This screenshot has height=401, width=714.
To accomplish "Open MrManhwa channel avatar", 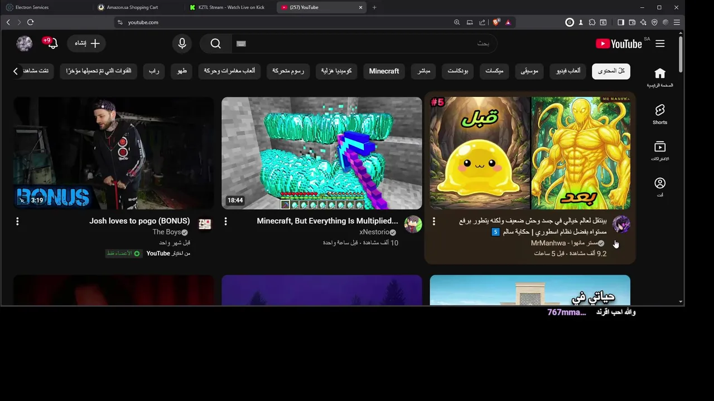I will [x=621, y=224].
